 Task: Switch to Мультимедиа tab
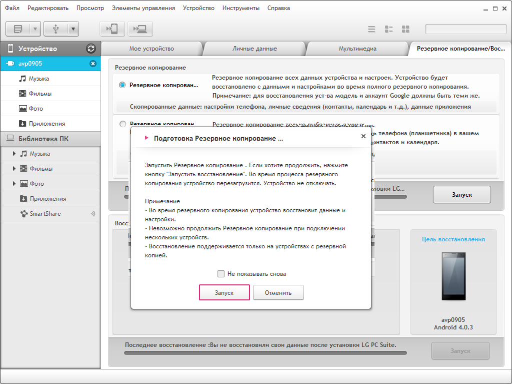[357, 49]
